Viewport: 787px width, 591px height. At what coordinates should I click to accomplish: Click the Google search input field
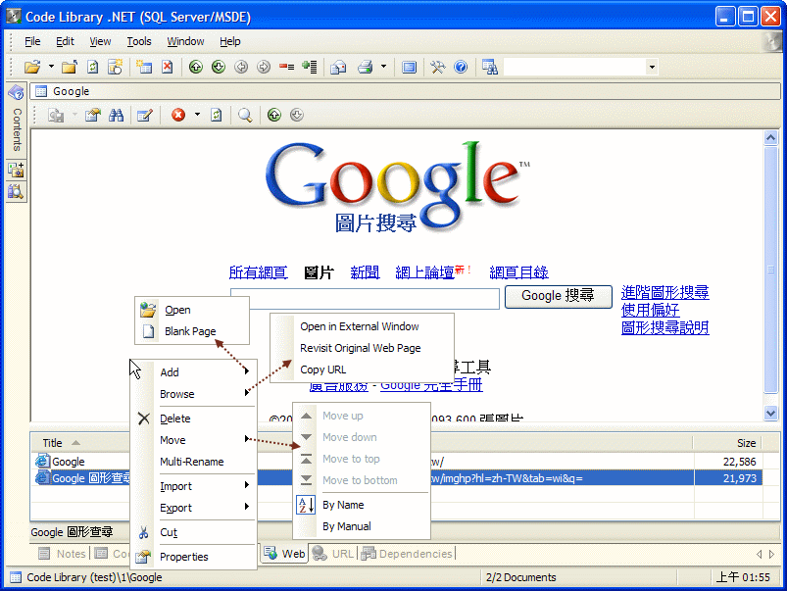pos(365,298)
